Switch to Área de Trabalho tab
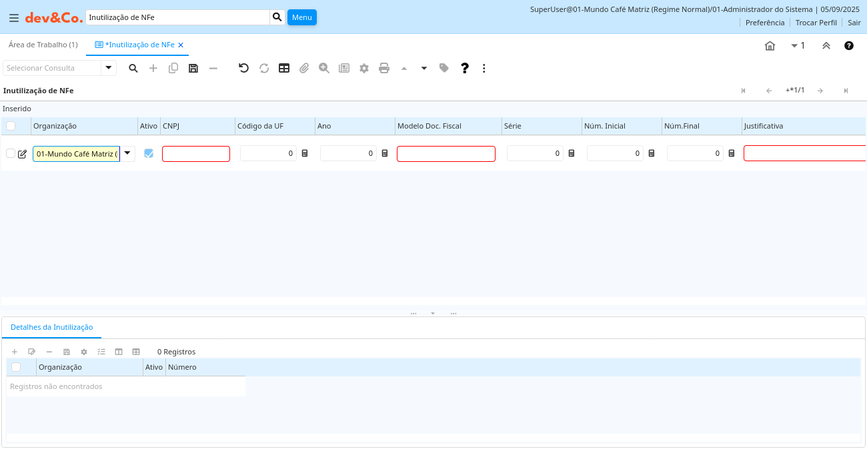Screen dimensions: 867x449 43,45
